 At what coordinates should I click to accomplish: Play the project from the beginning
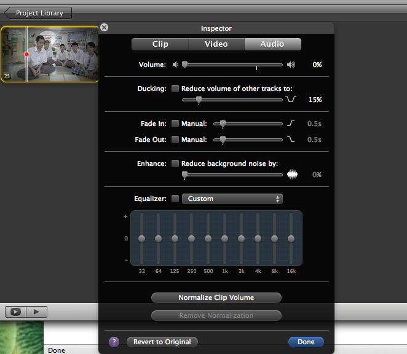[x=37, y=312]
